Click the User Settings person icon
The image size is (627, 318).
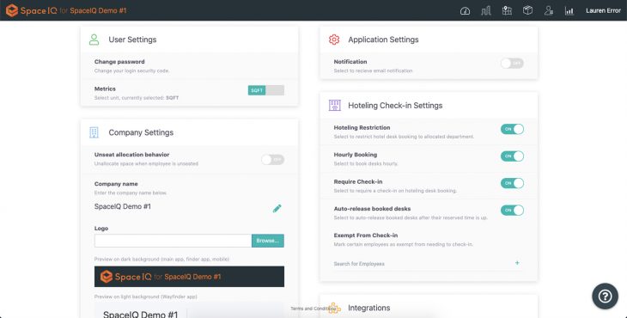(x=94, y=40)
